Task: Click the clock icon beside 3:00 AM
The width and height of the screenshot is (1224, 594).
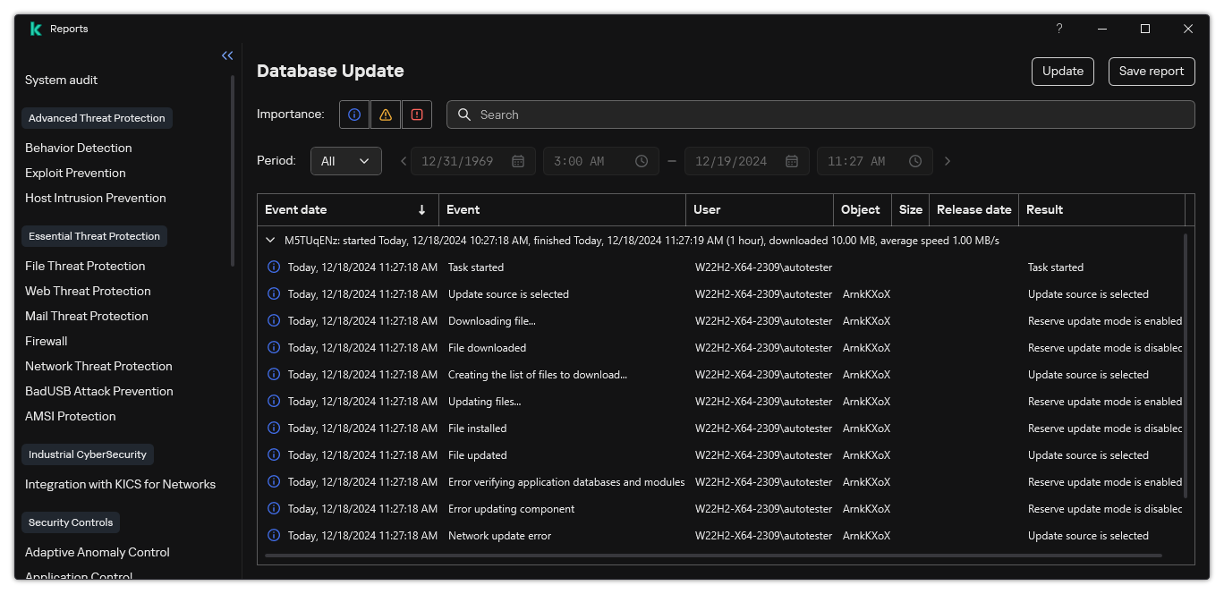Action: [641, 161]
